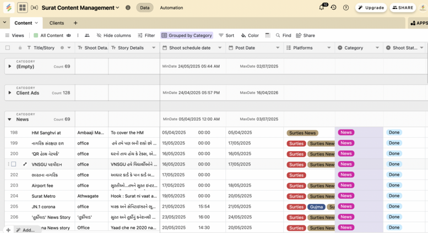Screen dimensions: 428x233
Task: Collapse the News category group
Action: tap(9, 119)
